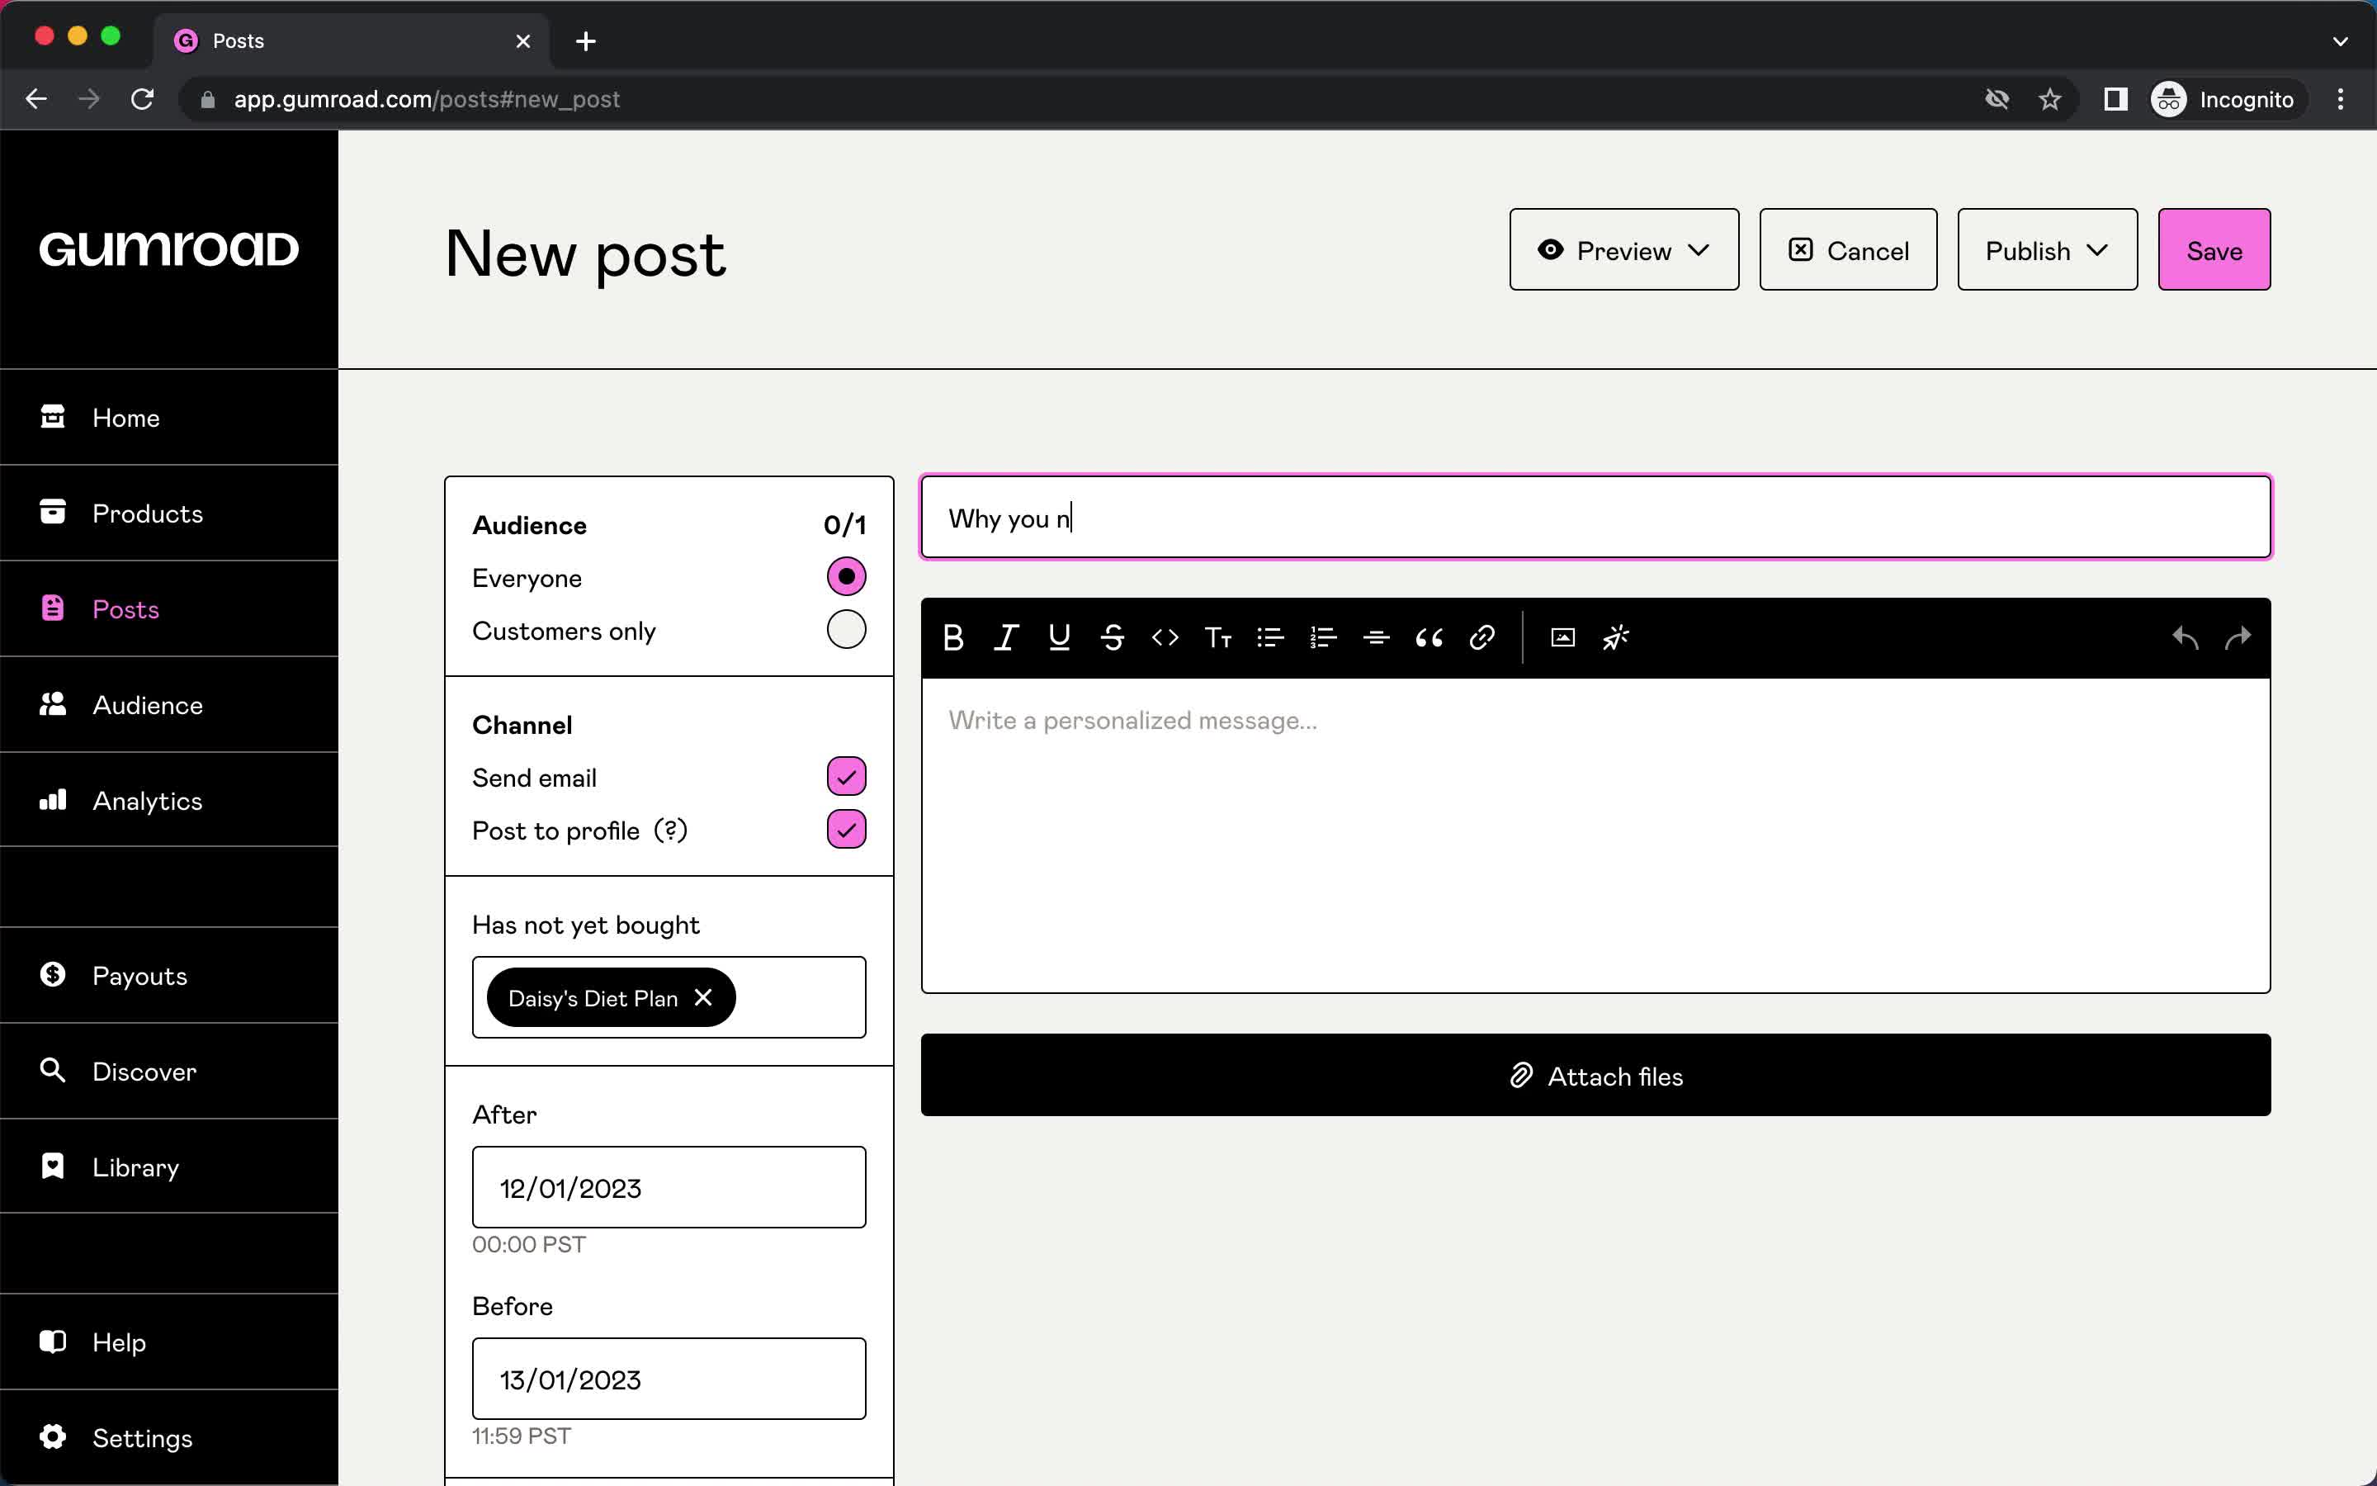
Task: Undo last text action
Action: pyautogui.click(x=2186, y=637)
